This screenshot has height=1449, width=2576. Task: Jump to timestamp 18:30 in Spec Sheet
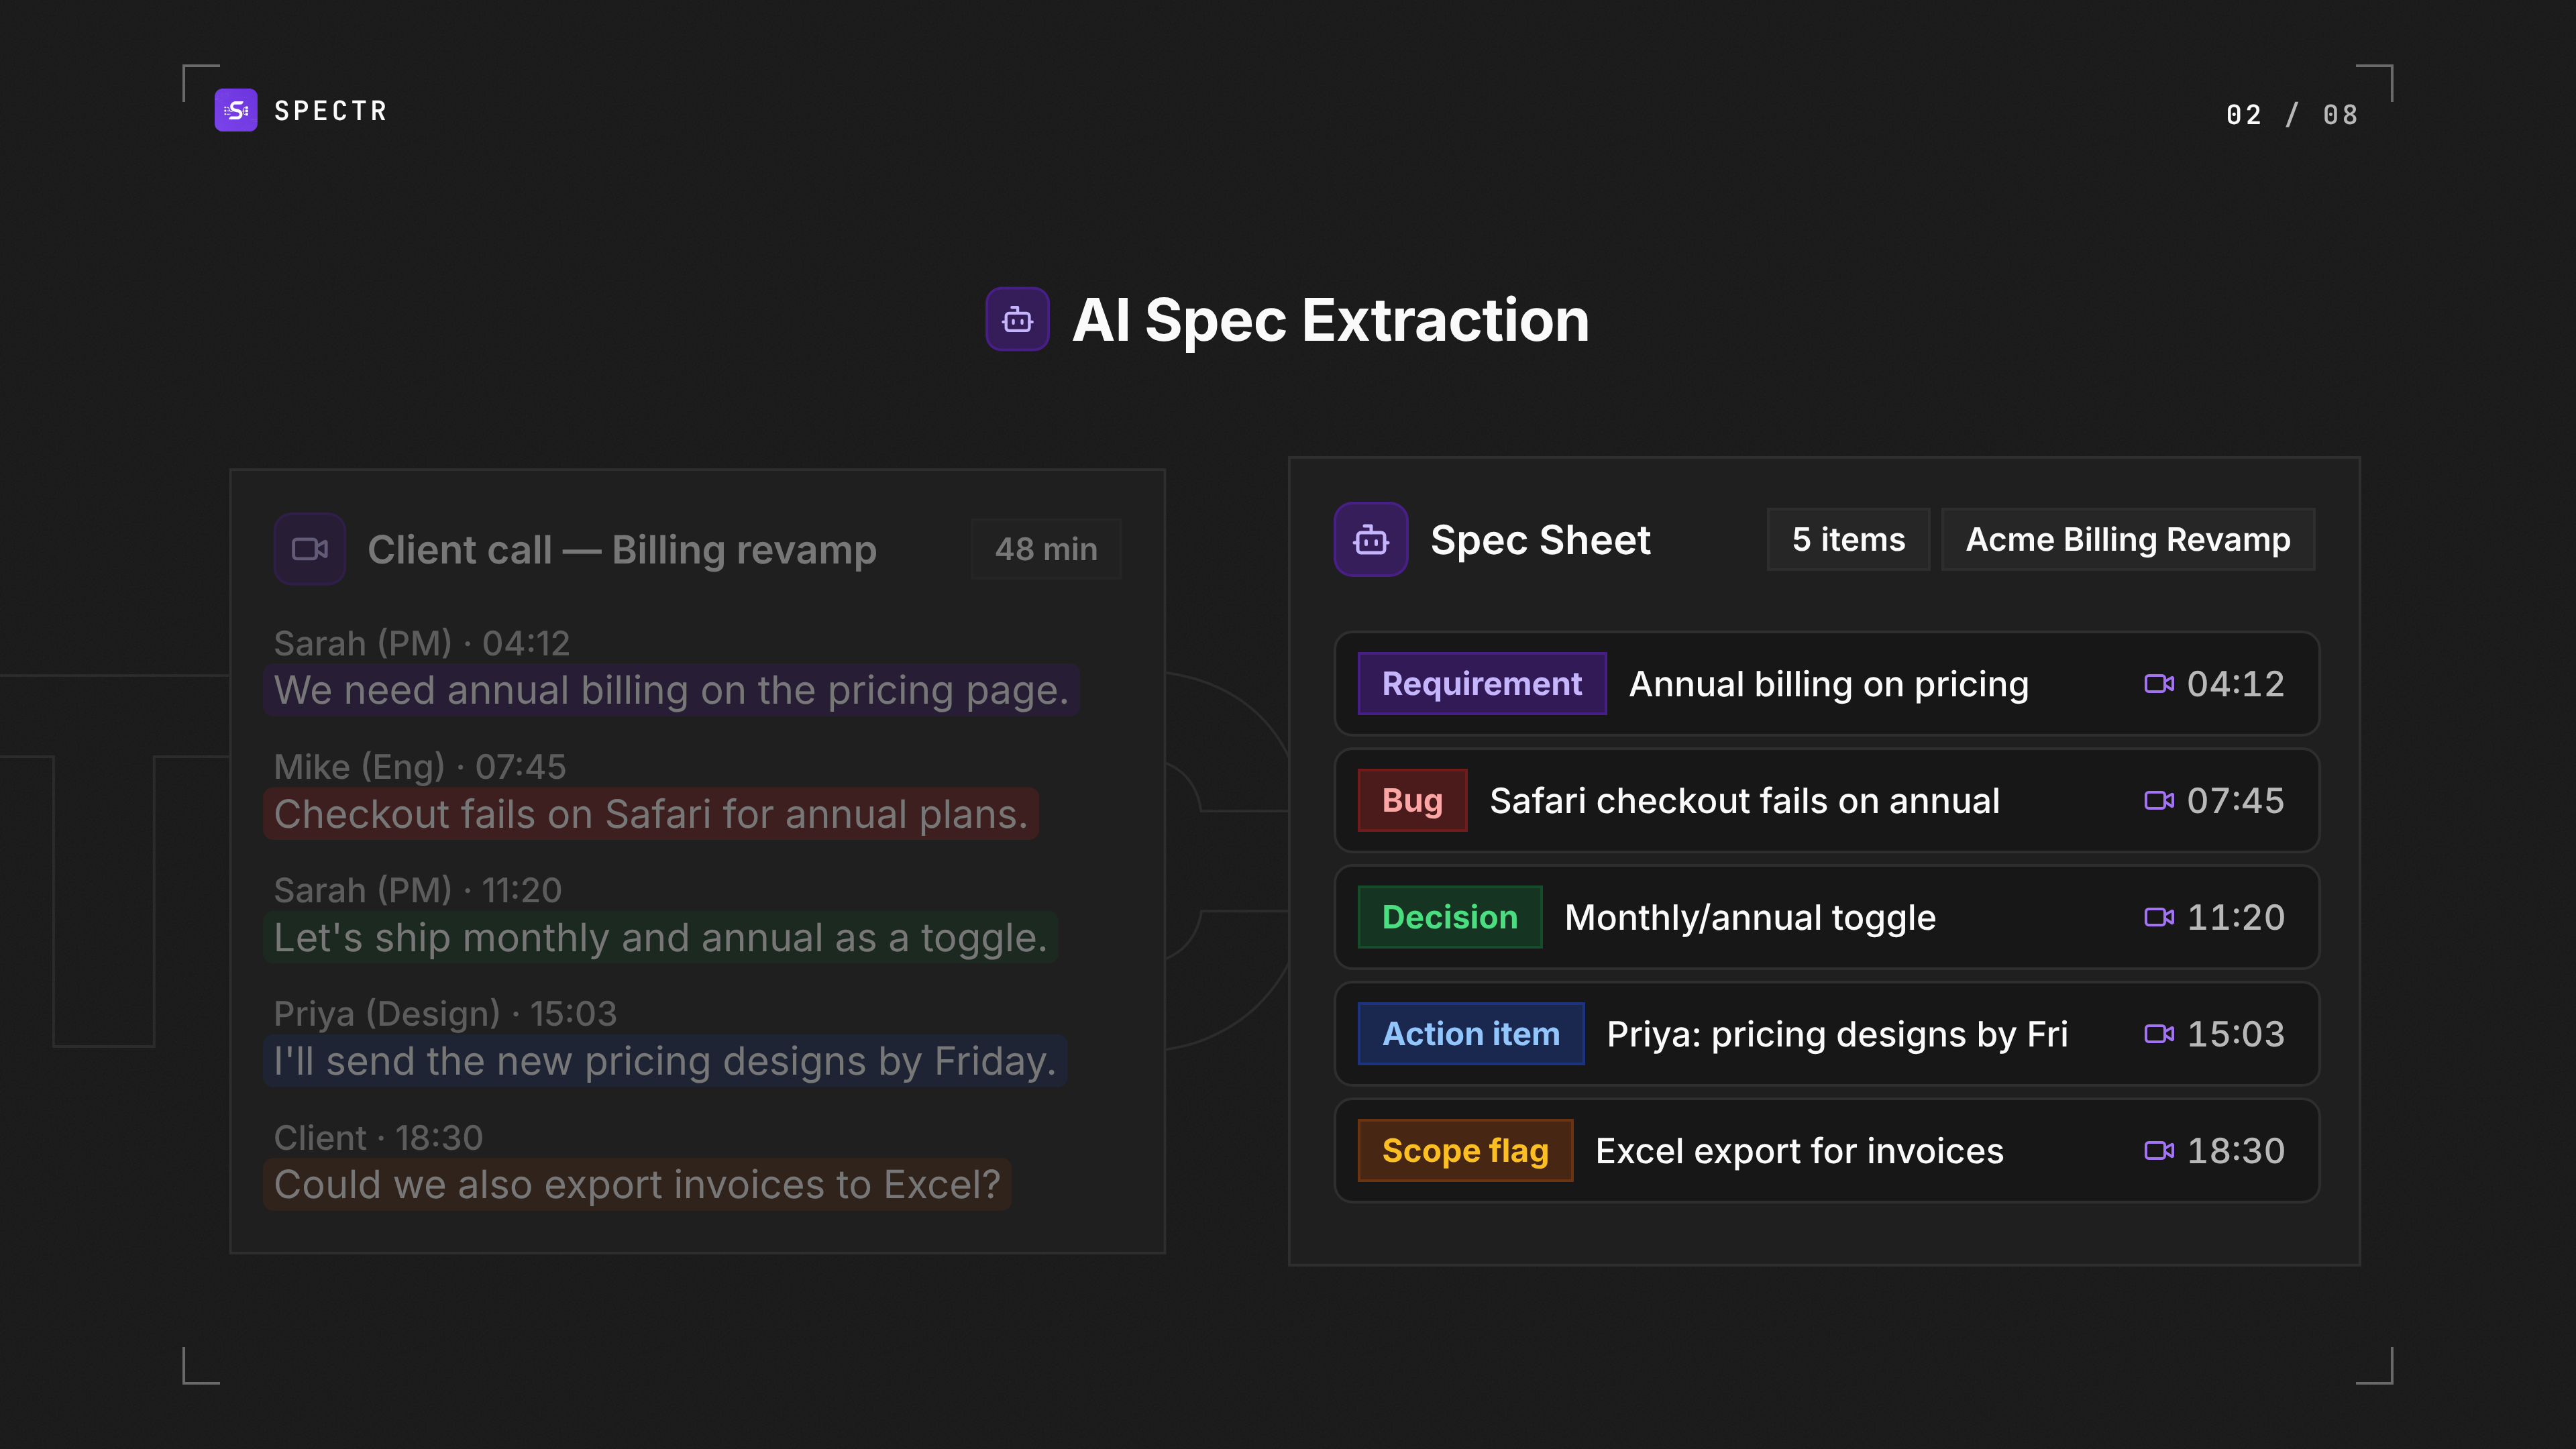tap(2235, 1151)
